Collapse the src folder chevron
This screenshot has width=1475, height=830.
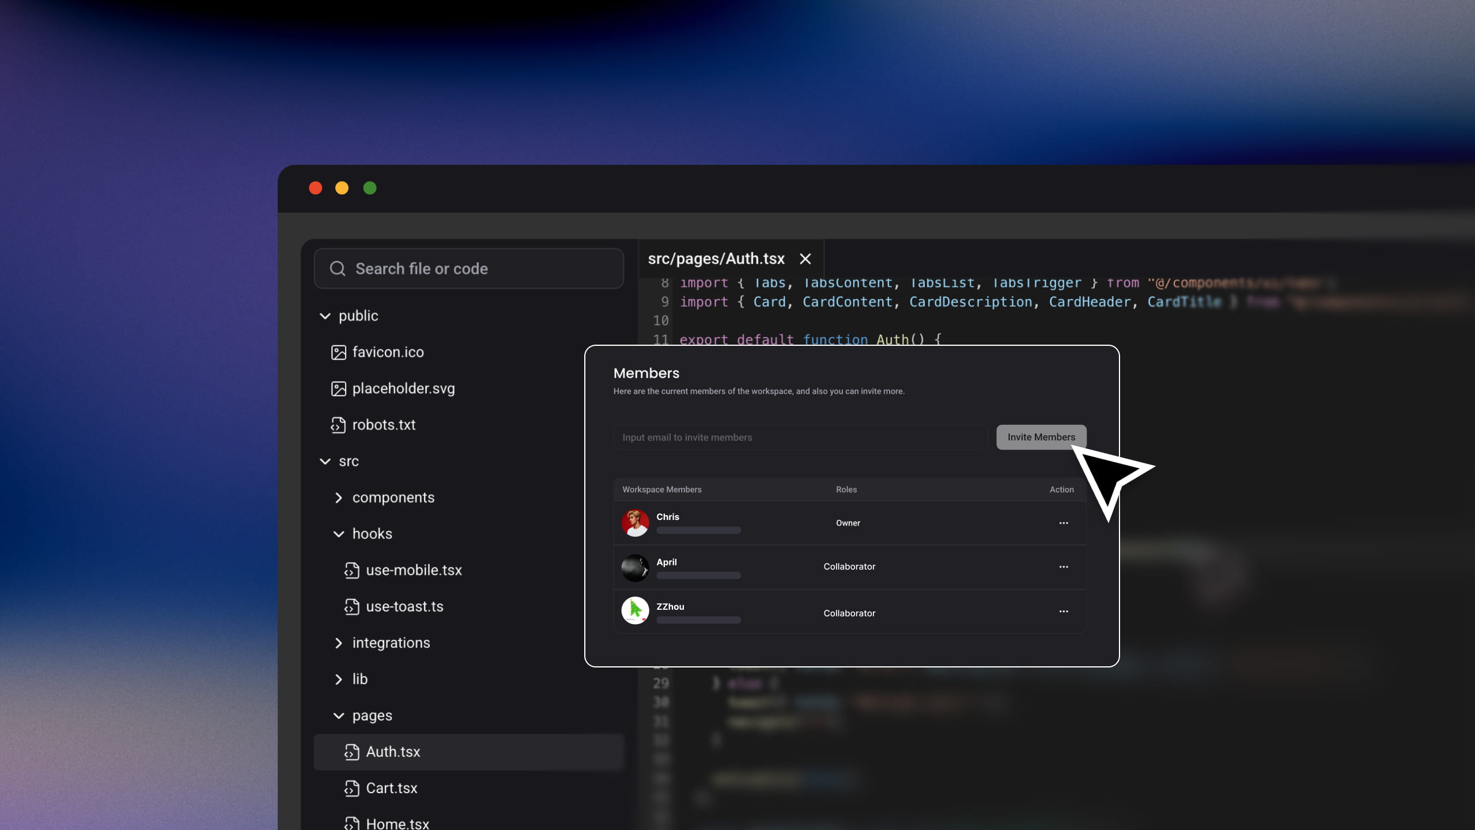325,461
